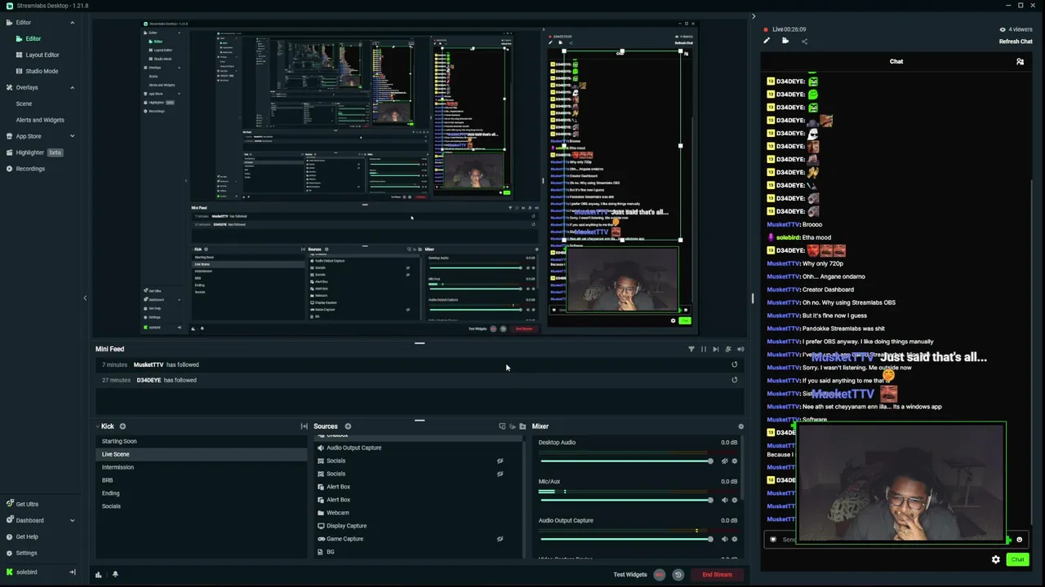Add a new source with the plus icon
1045x587 pixels.
pos(348,426)
